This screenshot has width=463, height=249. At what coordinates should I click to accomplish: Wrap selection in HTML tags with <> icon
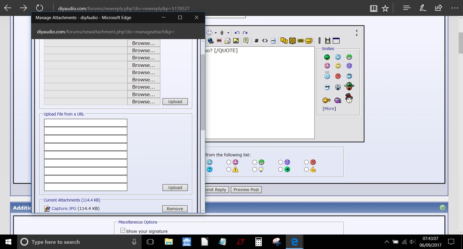click(x=265, y=41)
